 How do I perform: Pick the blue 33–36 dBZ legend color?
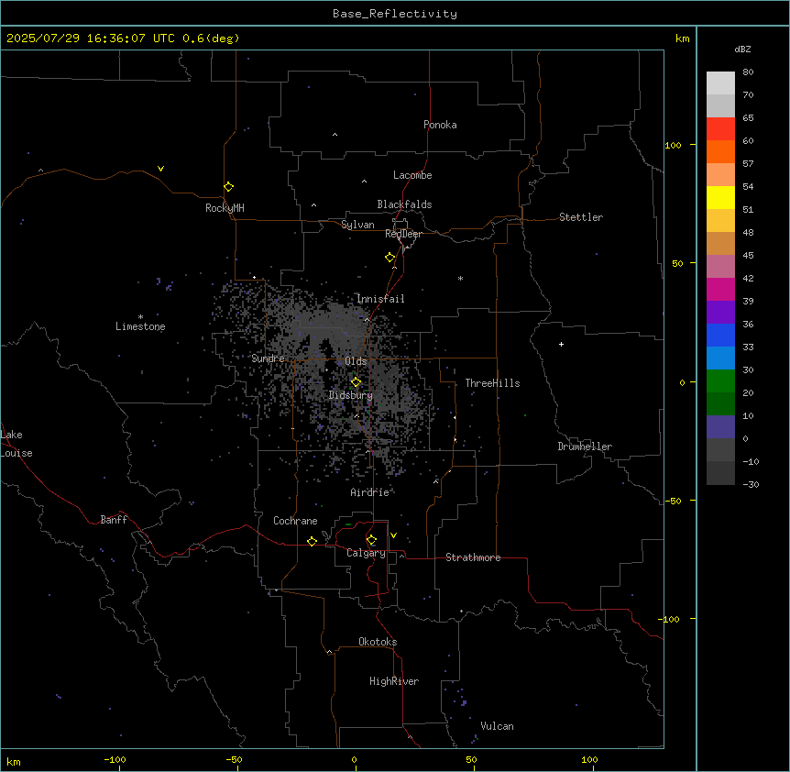[720, 335]
